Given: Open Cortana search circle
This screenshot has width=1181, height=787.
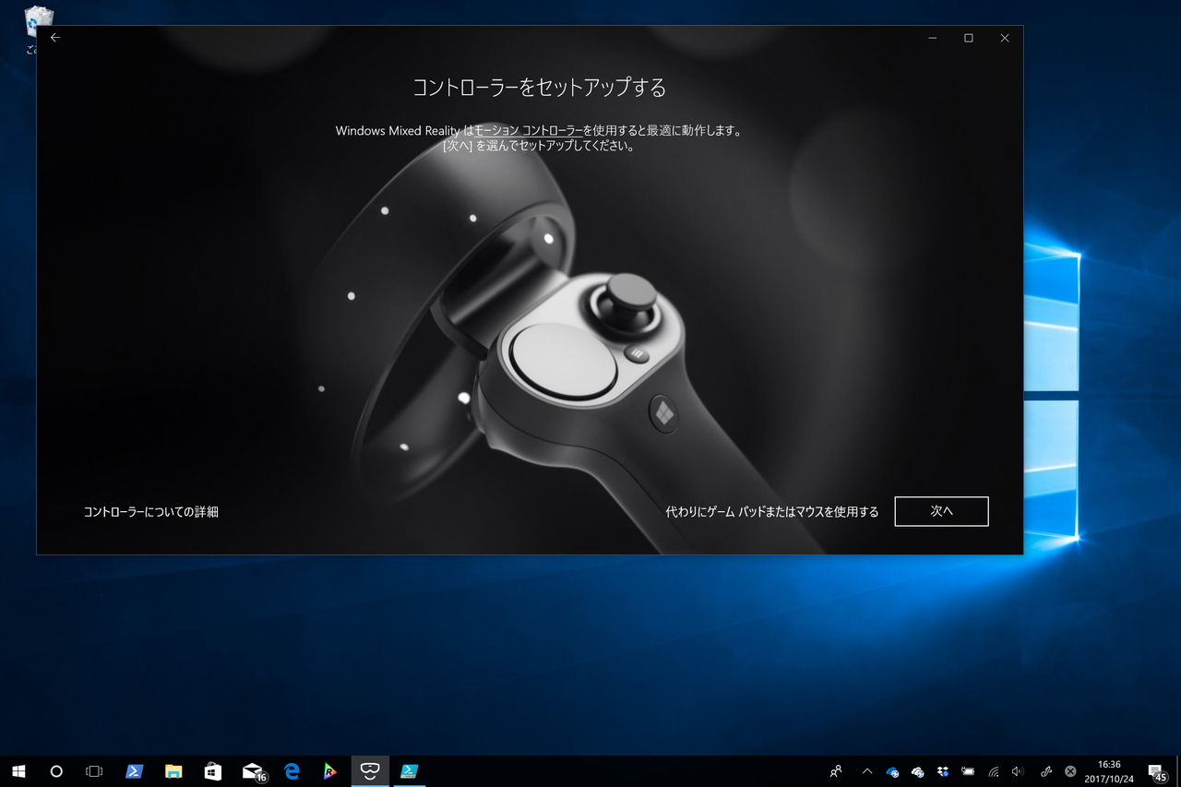Looking at the screenshot, I should pyautogui.click(x=56, y=771).
